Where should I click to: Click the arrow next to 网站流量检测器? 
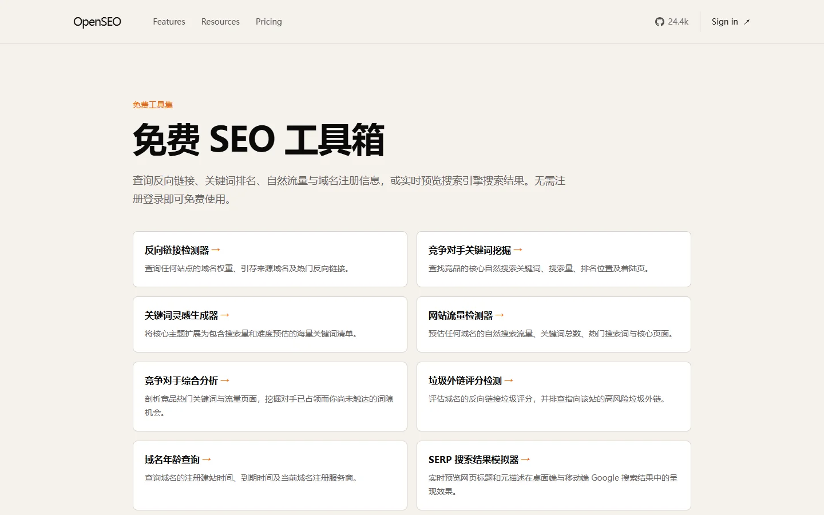500,315
